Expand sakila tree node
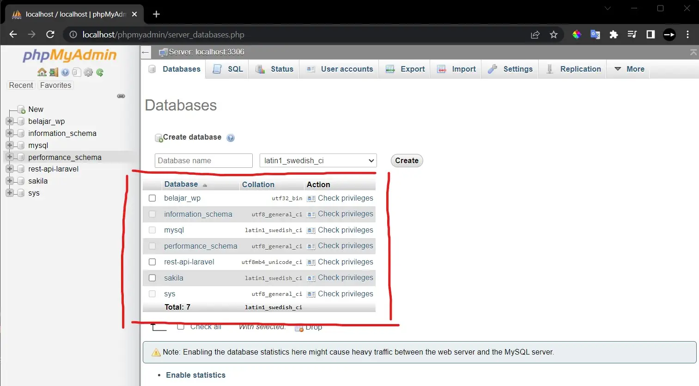 [9, 181]
